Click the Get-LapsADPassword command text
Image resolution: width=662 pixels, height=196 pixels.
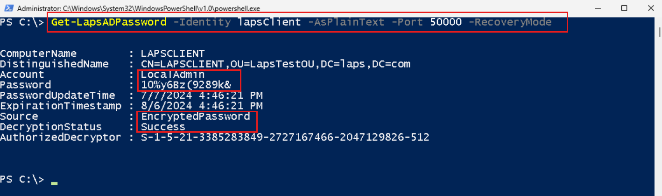tap(109, 22)
